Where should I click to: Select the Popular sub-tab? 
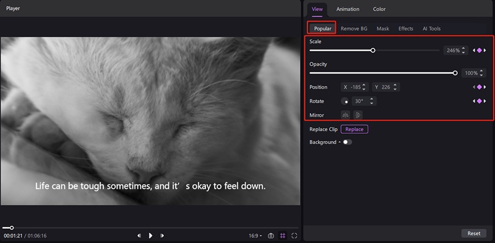(x=322, y=28)
